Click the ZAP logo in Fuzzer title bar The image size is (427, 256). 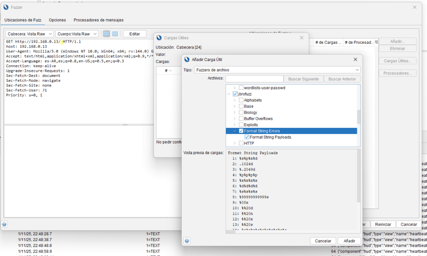point(5,7)
